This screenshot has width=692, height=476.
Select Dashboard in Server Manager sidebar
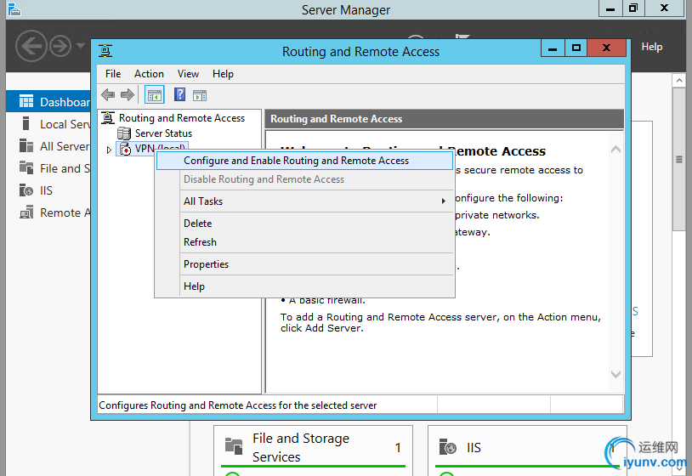[x=64, y=102]
